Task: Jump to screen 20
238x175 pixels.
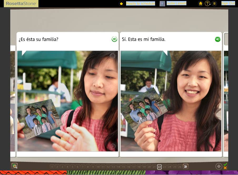Action: (x=149, y=167)
